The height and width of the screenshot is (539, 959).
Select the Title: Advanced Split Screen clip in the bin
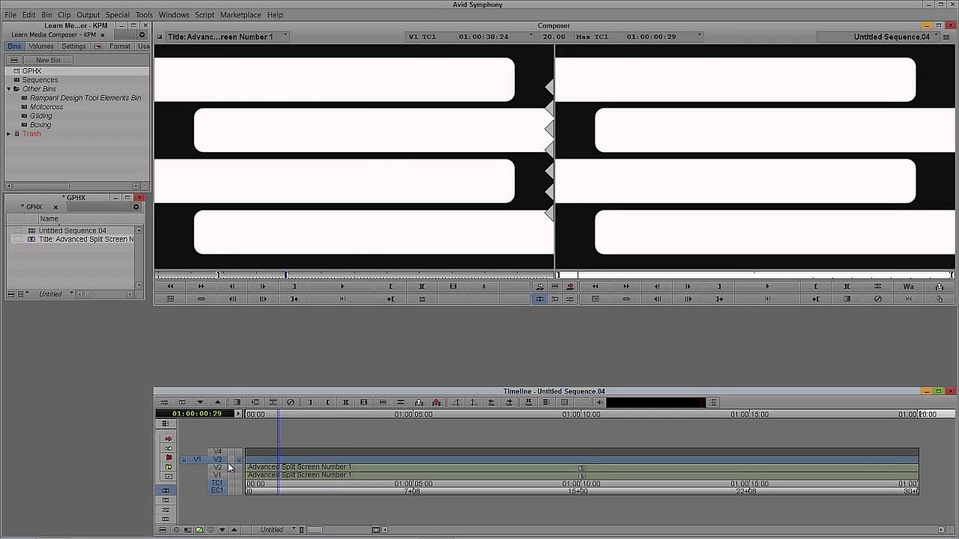[x=85, y=240]
